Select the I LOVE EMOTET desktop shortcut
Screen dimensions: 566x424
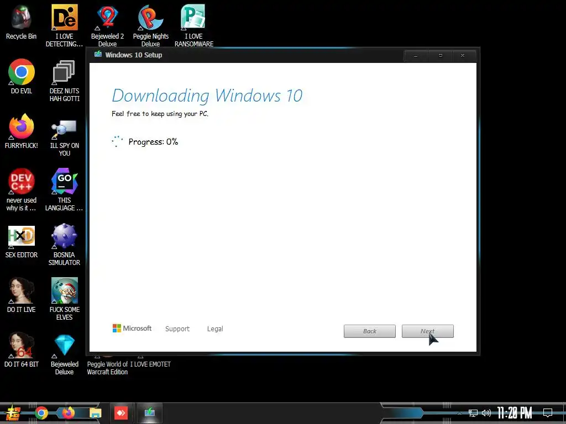[150, 364]
